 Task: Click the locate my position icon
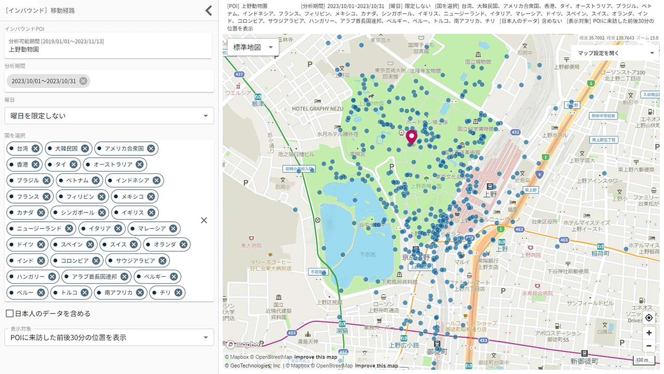tap(648, 318)
